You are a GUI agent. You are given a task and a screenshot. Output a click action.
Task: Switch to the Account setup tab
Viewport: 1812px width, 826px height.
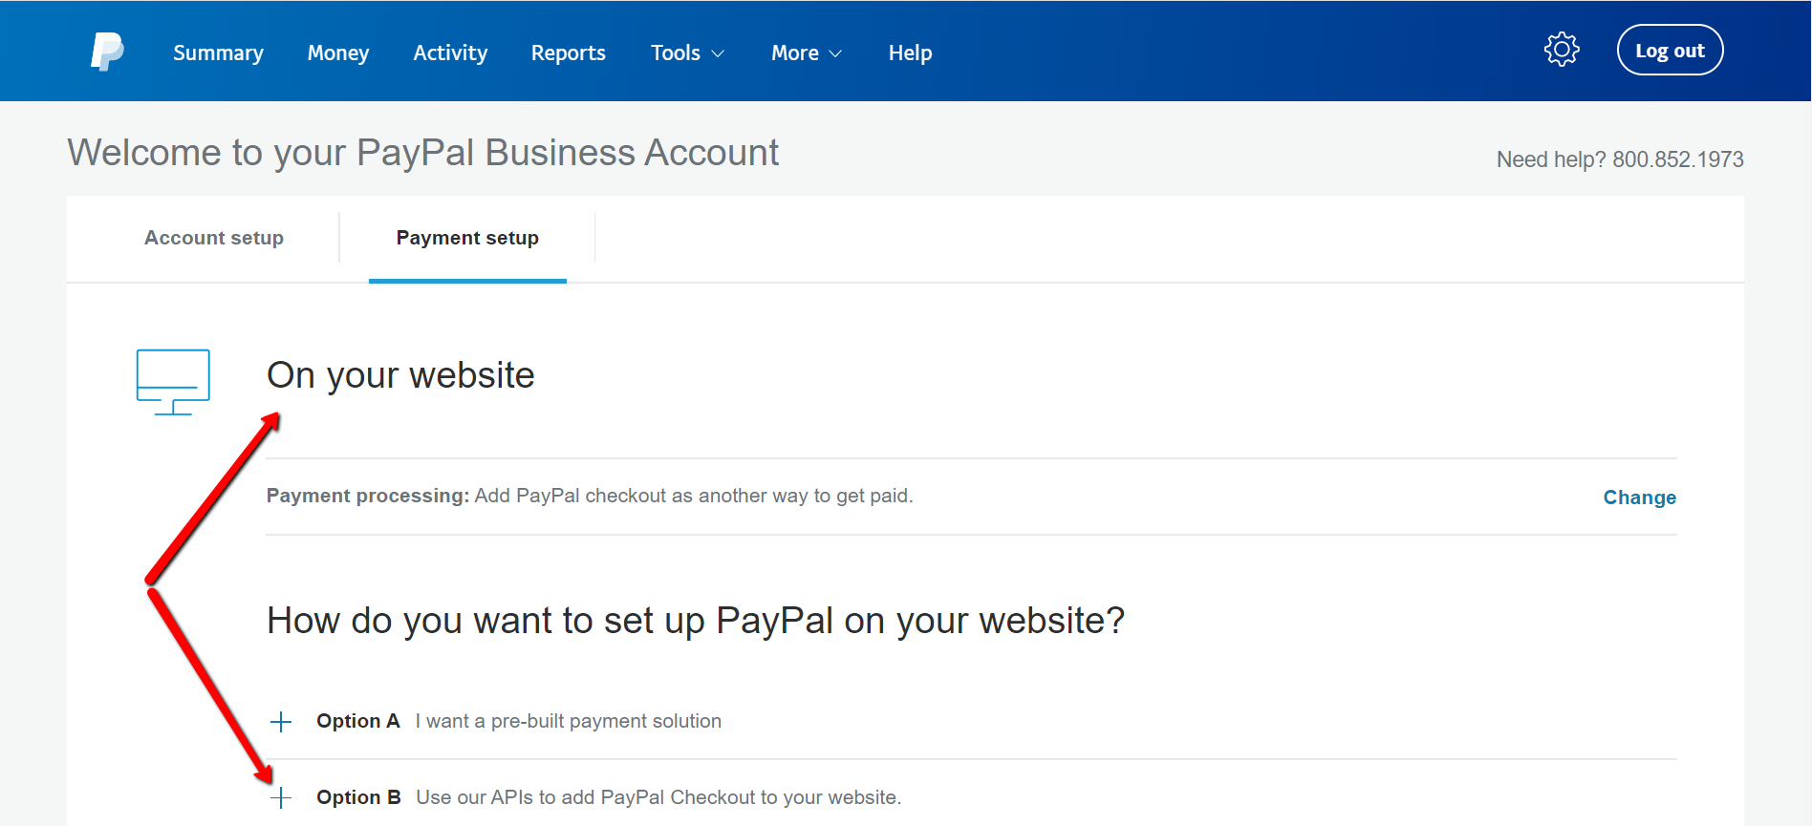click(214, 238)
